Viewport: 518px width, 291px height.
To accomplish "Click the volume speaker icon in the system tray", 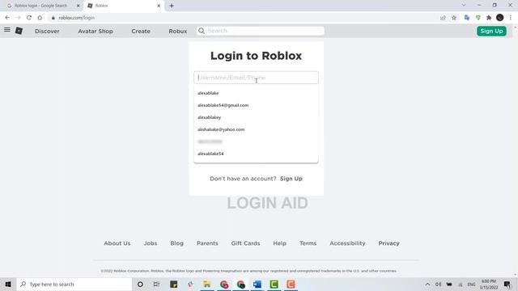I will point(438,284).
